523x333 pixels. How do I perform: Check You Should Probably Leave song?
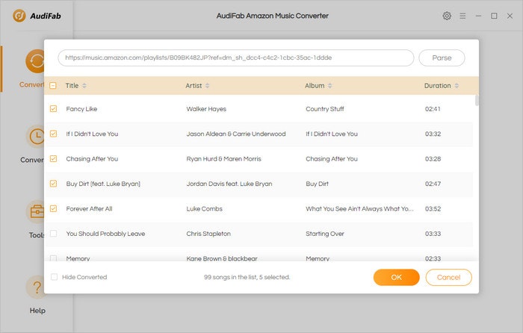click(x=53, y=234)
